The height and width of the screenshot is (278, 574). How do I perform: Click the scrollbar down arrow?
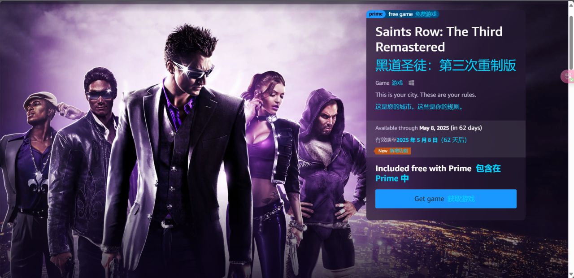571,274
